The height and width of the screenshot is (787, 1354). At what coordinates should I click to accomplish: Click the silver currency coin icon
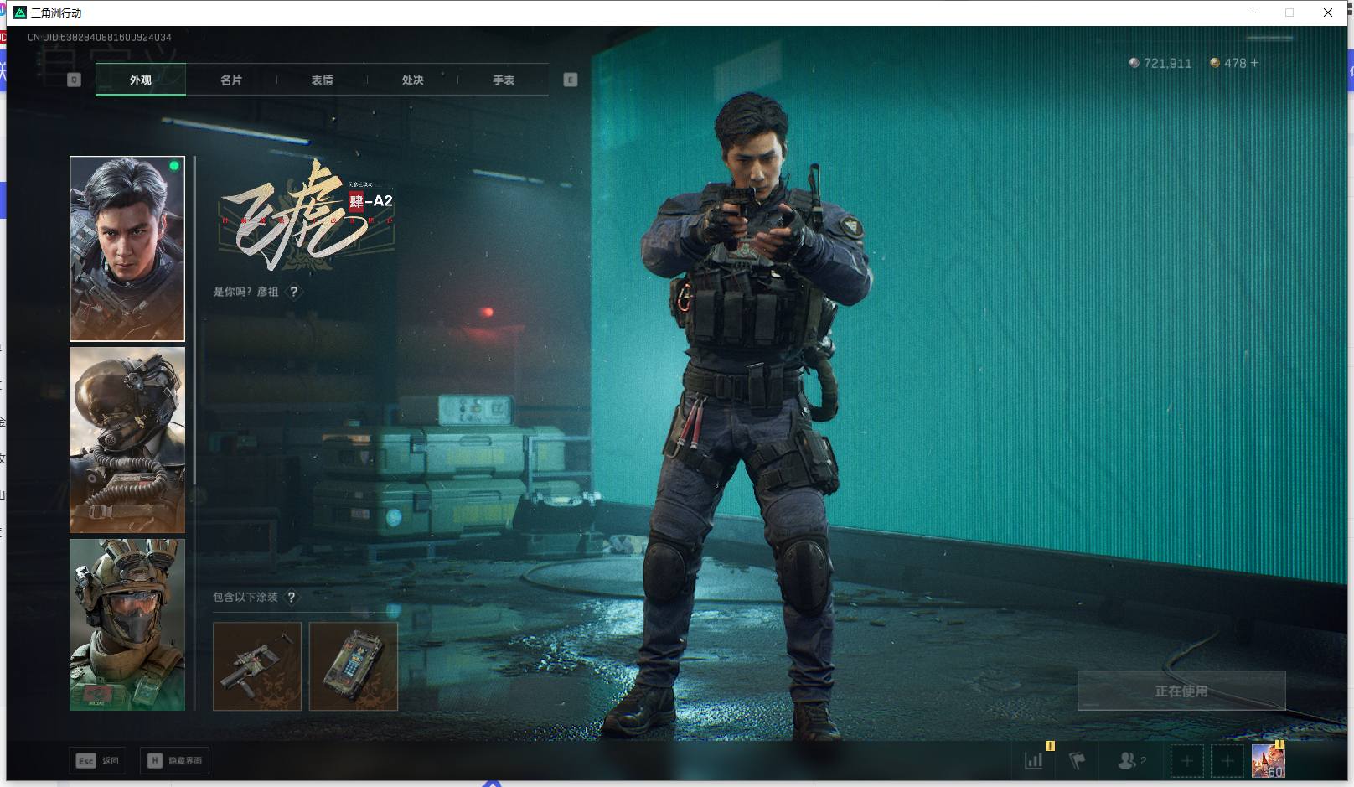[x=1134, y=63]
